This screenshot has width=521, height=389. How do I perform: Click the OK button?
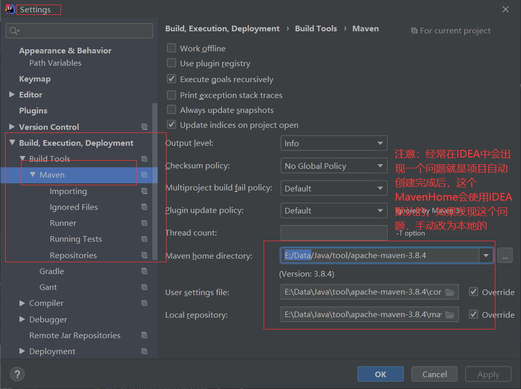tap(380, 374)
